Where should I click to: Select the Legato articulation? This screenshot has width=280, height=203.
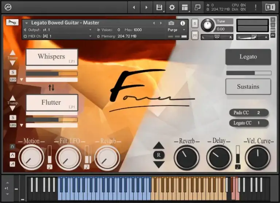248,57
